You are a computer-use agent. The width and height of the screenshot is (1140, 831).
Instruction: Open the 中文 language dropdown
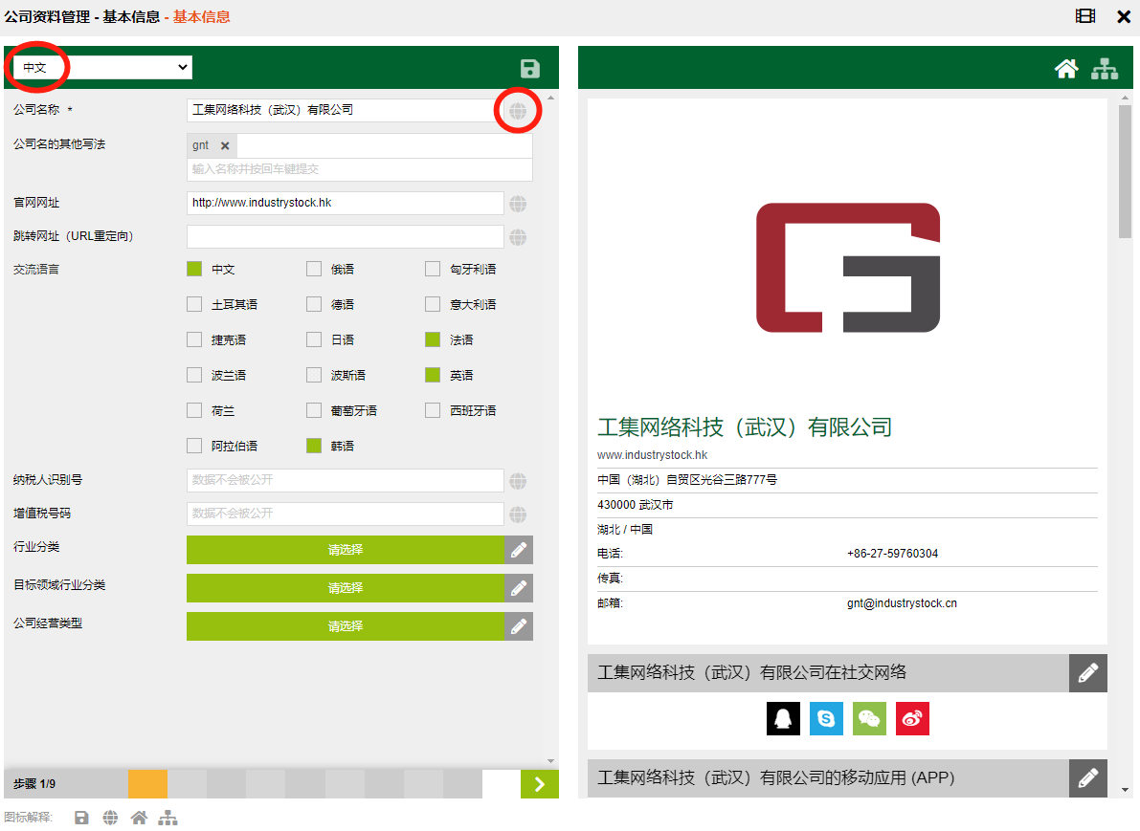pyautogui.click(x=103, y=68)
